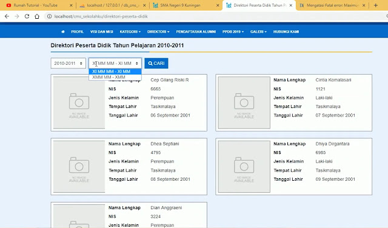Click Dhea Septiani photo placeholder
The width and height of the screenshot is (388, 228).
79,166
